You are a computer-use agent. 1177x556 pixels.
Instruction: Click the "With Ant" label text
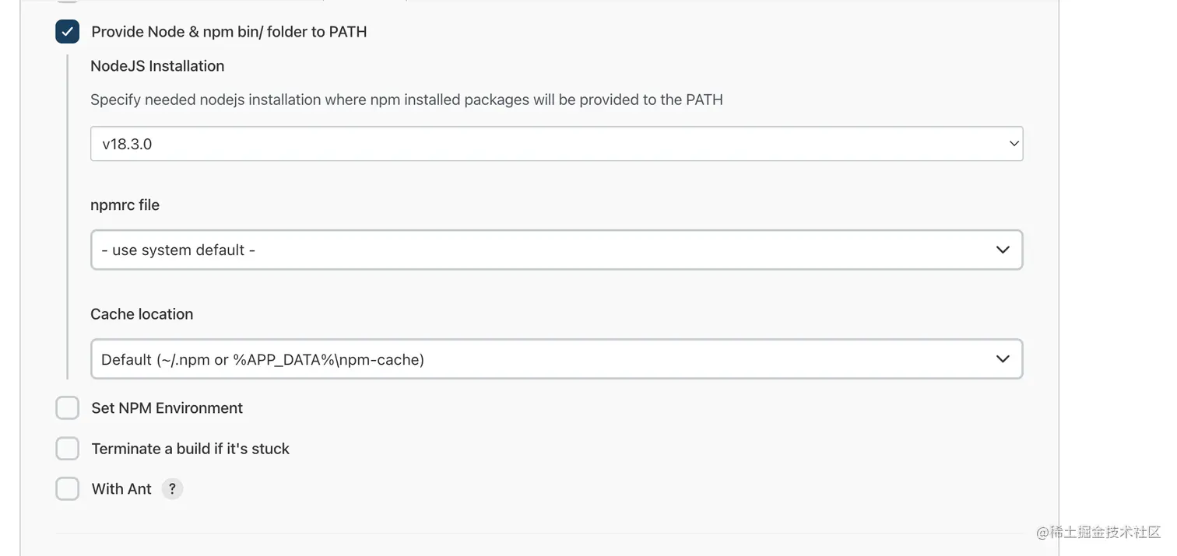[x=121, y=489]
